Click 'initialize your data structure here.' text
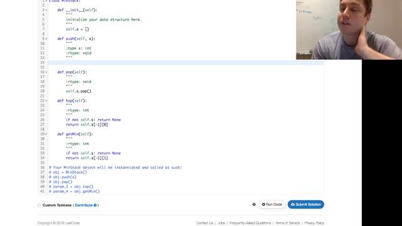Viewport: 402px width, 226px height. point(104,19)
